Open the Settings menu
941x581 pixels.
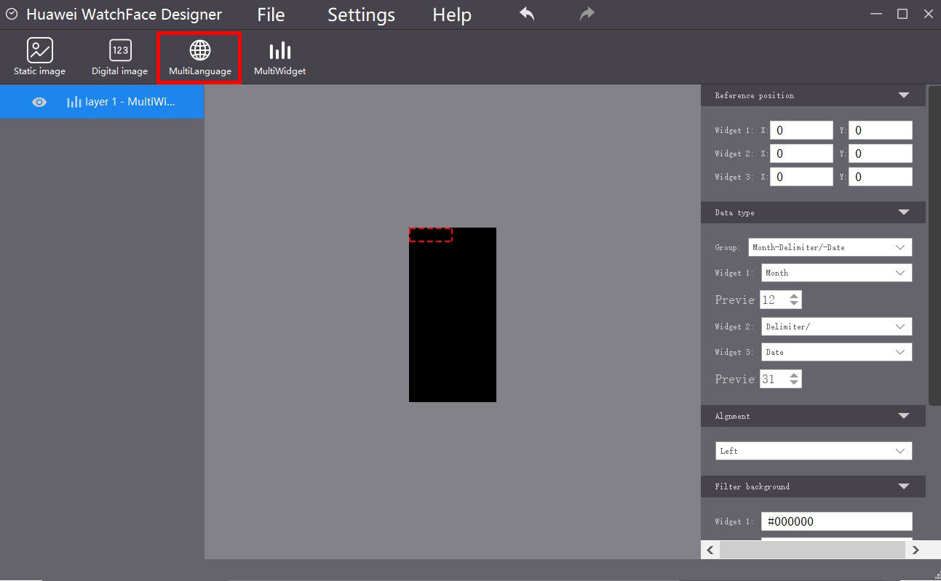tap(361, 15)
